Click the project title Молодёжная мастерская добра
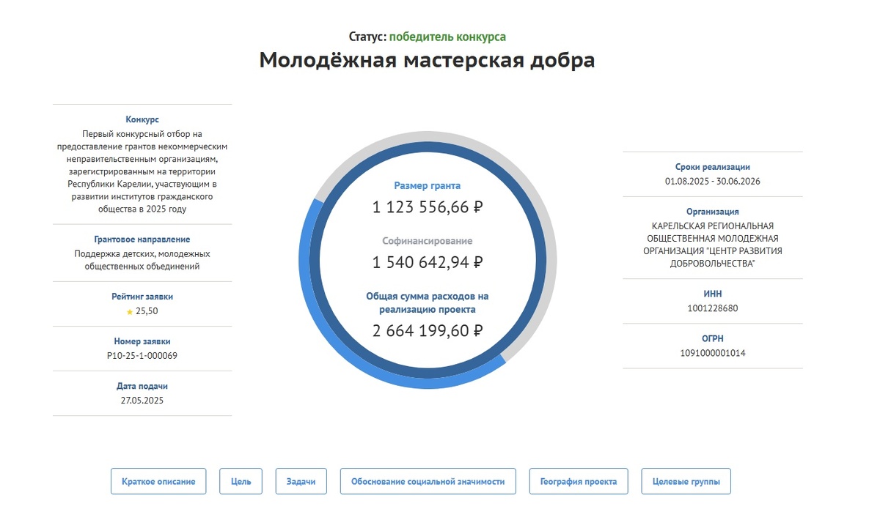This screenshot has height=528, width=880. tap(428, 60)
